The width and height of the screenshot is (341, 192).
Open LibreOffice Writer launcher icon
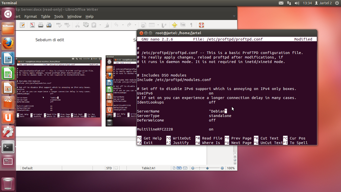pos(8,58)
